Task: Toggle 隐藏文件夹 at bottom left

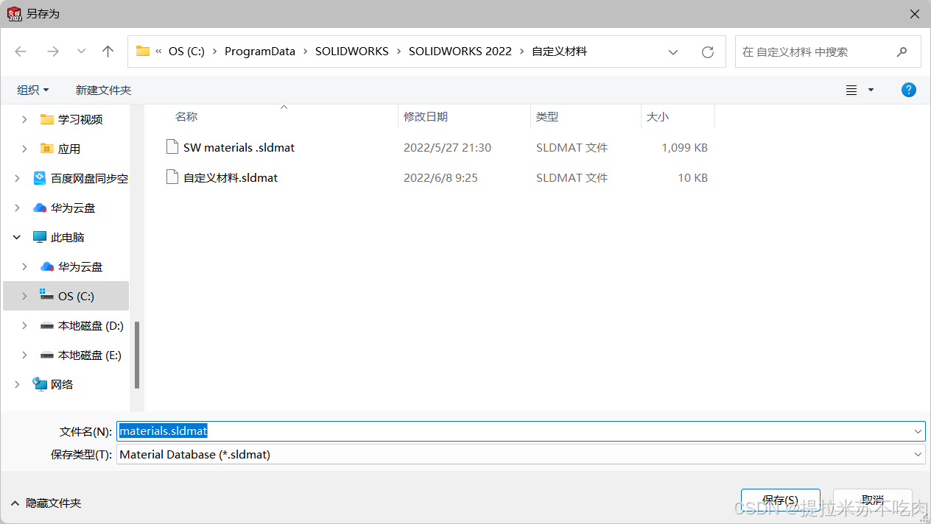Action: (x=45, y=503)
